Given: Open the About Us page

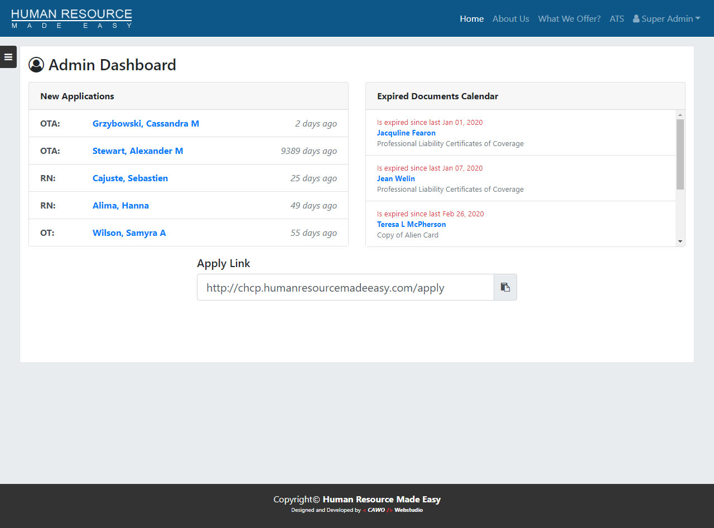Looking at the screenshot, I should pos(510,18).
